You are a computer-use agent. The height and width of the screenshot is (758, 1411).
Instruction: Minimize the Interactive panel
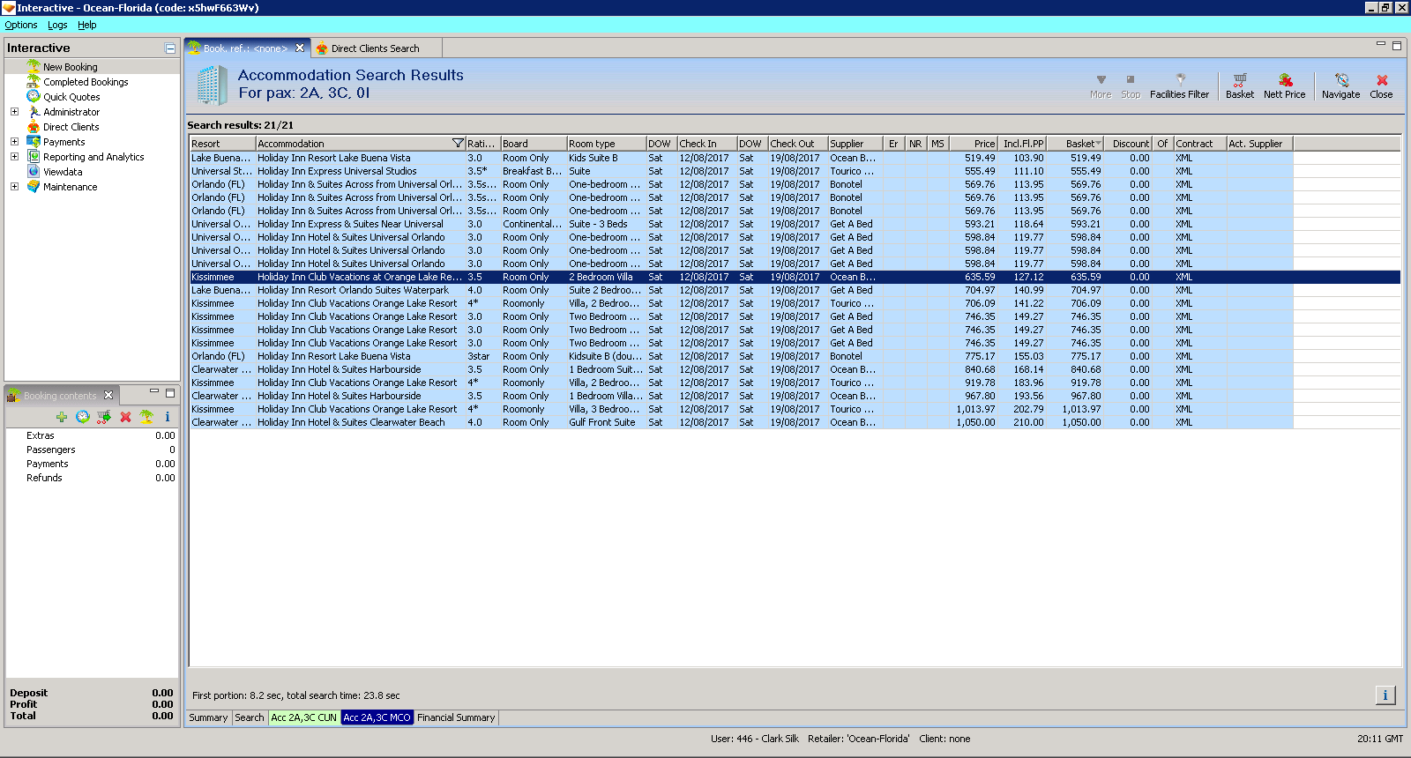[170, 48]
